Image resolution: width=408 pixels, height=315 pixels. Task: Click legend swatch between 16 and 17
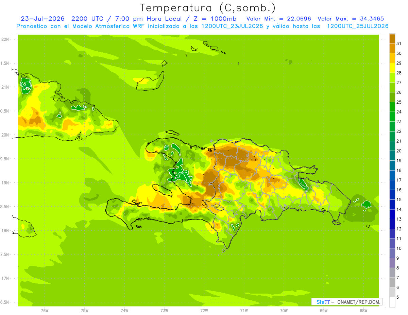click(392, 185)
